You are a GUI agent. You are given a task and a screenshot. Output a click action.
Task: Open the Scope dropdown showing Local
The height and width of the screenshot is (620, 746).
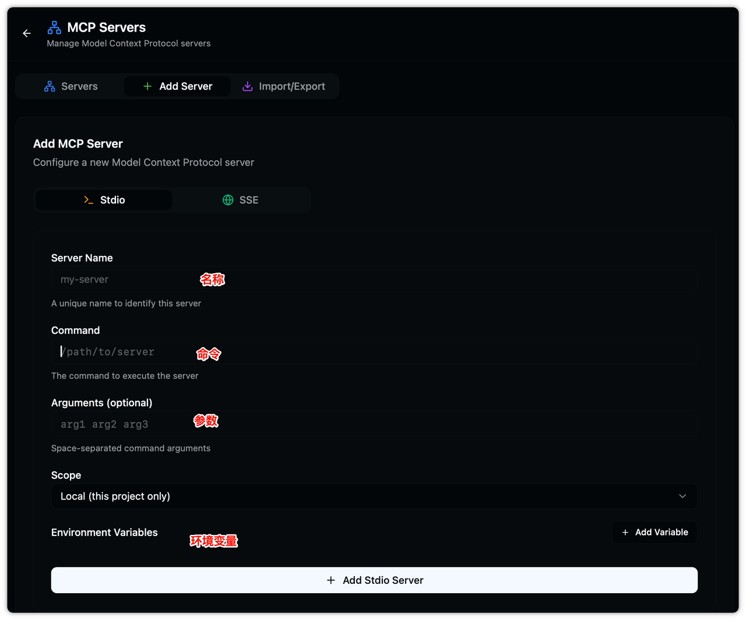(x=374, y=496)
